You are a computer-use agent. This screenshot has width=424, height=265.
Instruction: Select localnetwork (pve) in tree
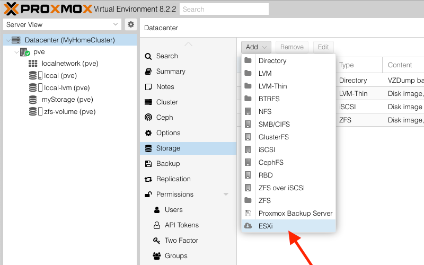70,64
